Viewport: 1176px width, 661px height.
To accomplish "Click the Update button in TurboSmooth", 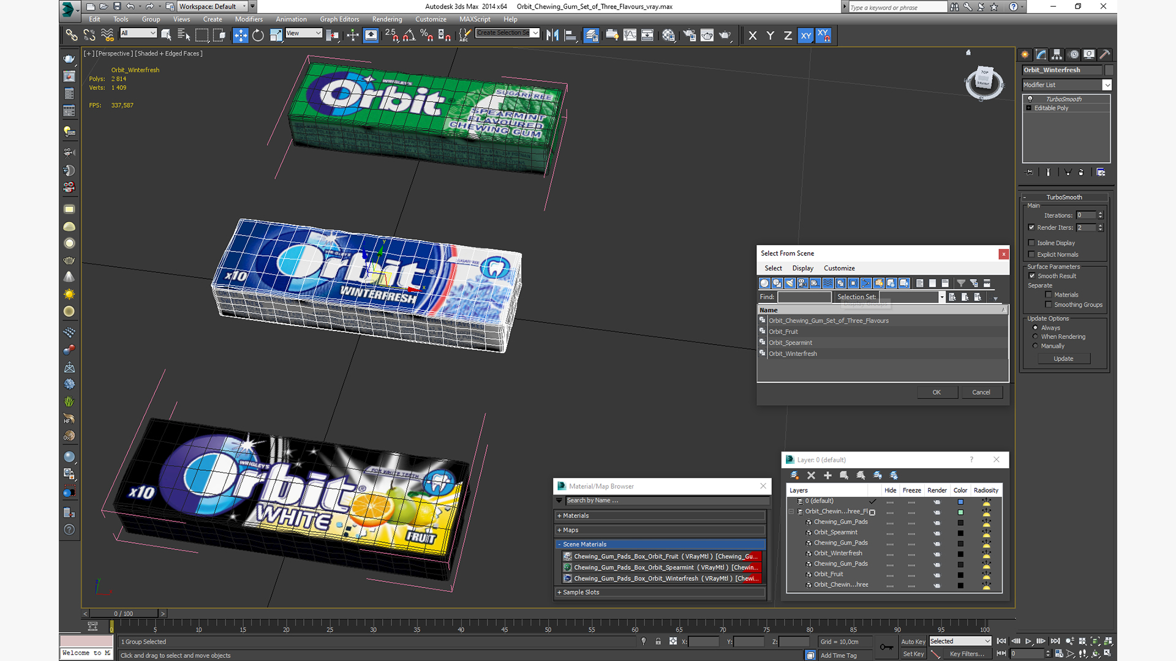I will coord(1063,359).
